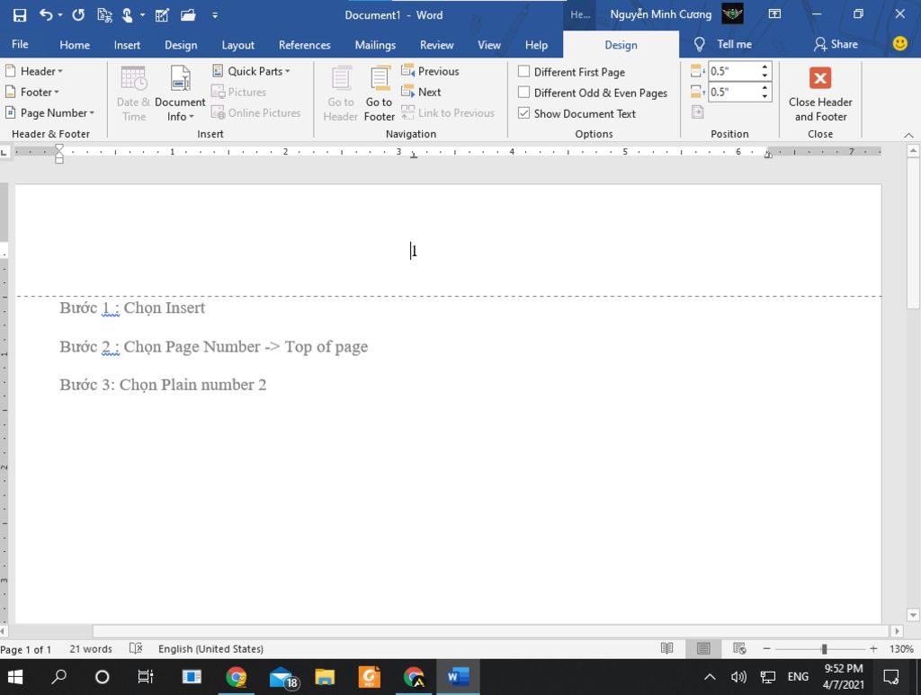
Task: Click Insert Alignment Tab icon
Action: 697,112
